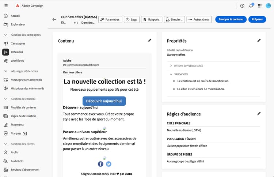The width and height of the screenshot is (274, 177).
Task: Open the Campagnes megaphone icon
Action: pyautogui.click(x=5, y=43)
